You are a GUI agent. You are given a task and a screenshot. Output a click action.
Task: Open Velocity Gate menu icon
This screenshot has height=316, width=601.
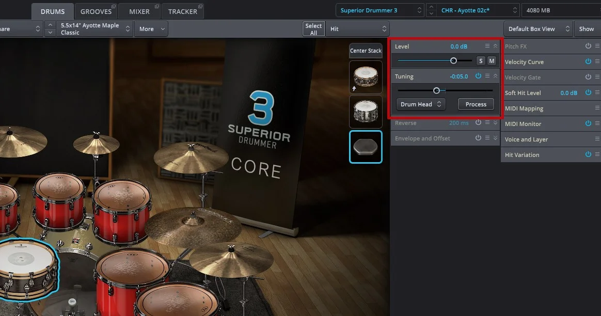(x=597, y=77)
